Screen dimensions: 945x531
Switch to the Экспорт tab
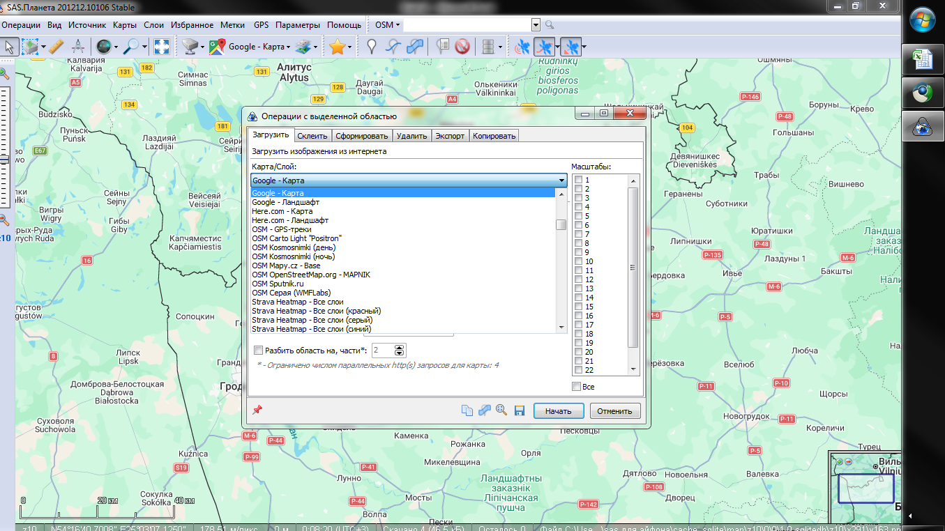tap(450, 136)
